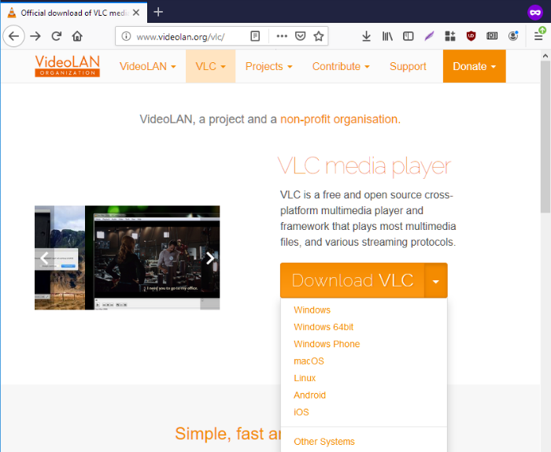Screen dimensions: 551x452
Task: Click the scrollbar up arrow
Action: [x=545, y=56]
